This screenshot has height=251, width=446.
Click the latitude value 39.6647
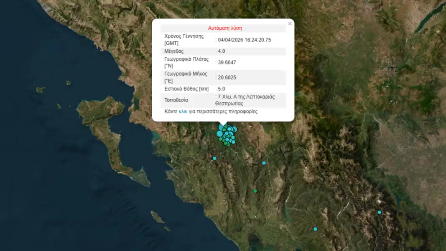(227, 62)
